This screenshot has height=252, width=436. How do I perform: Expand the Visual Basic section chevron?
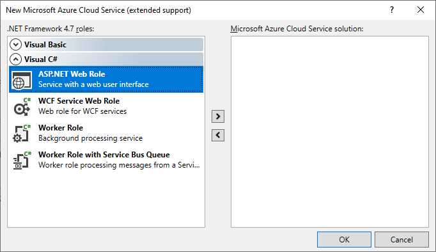pyautogui.click(x=15, y=45)
